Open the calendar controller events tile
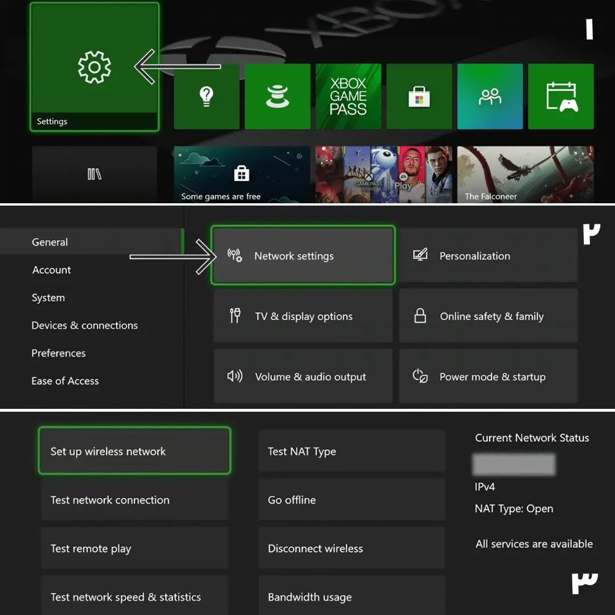The width and height of the screenshot is (615, 615). 561,96
